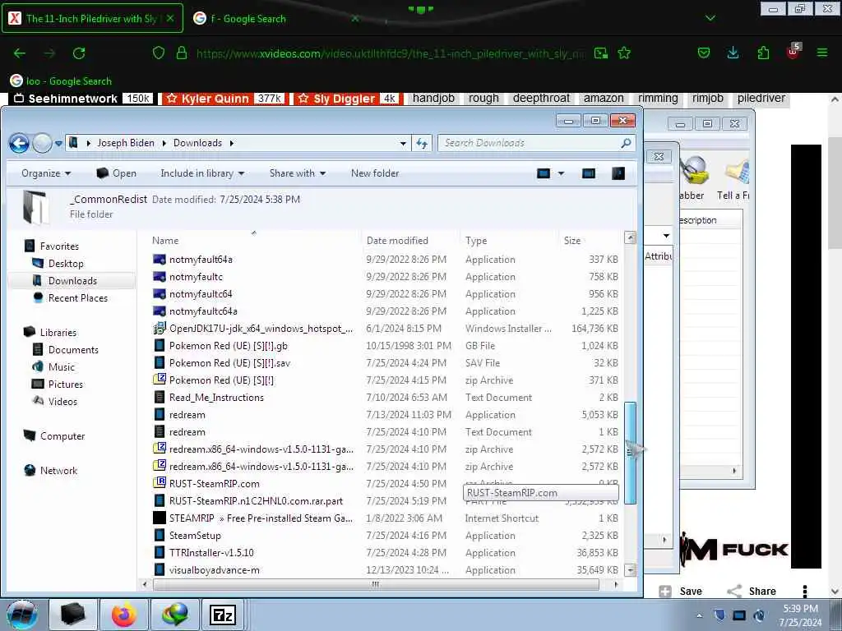The height and width of the screenshot is (631, 842).
Task: Create a New folder
Action: coord(375,173)
